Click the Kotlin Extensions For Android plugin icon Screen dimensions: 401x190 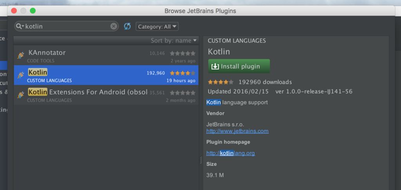(21, 95)
